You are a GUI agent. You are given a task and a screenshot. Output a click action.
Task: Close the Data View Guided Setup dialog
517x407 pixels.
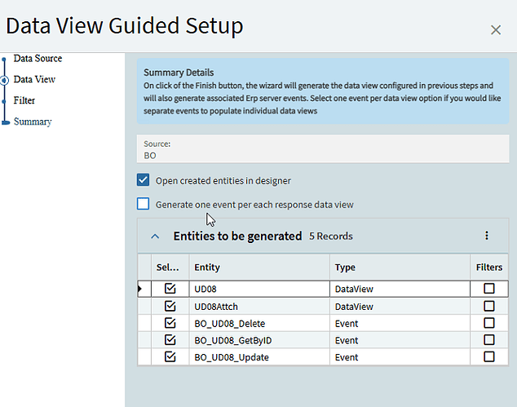point(495,30)
